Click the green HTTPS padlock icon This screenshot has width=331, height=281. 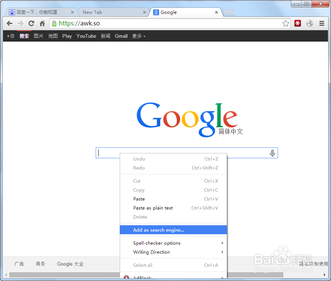tap(54, 23)
